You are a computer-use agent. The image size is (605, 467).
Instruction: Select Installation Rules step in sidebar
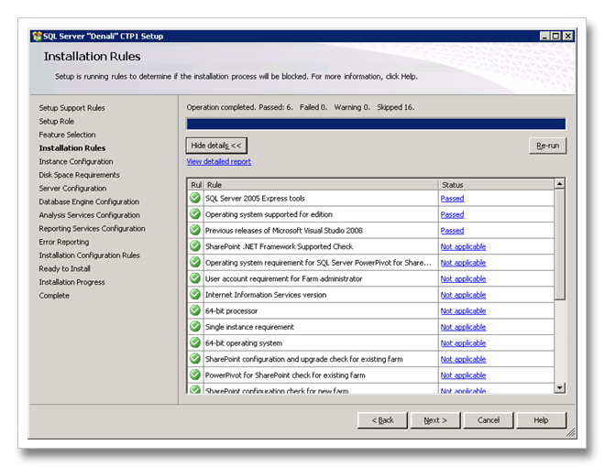72,148
